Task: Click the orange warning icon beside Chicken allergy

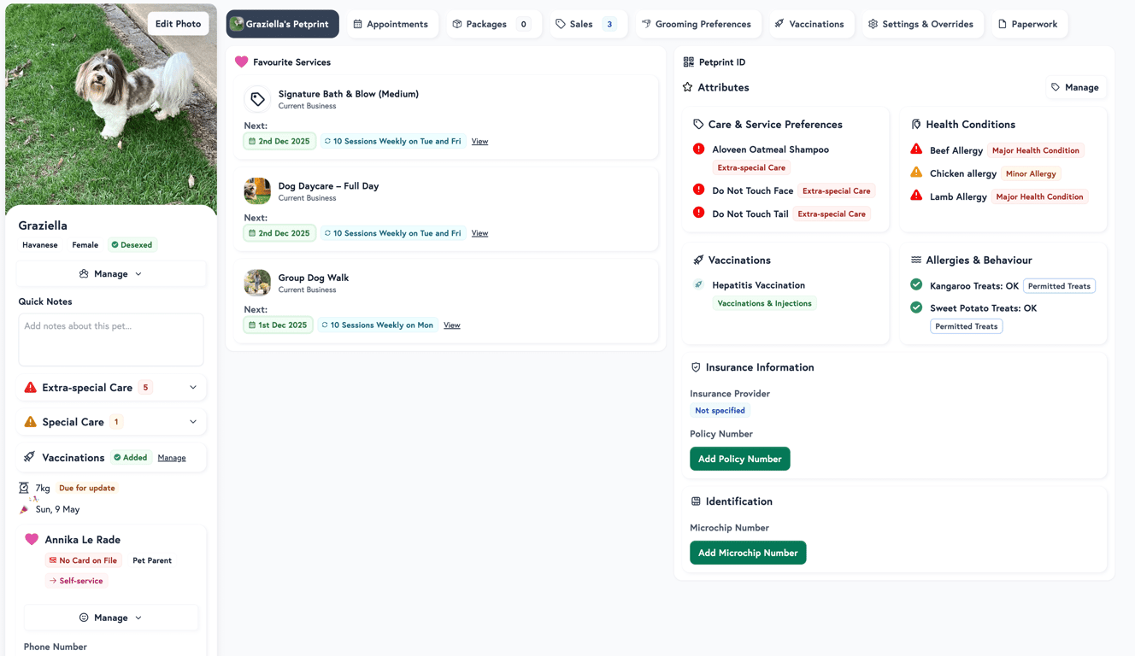Action: [916, 172]
